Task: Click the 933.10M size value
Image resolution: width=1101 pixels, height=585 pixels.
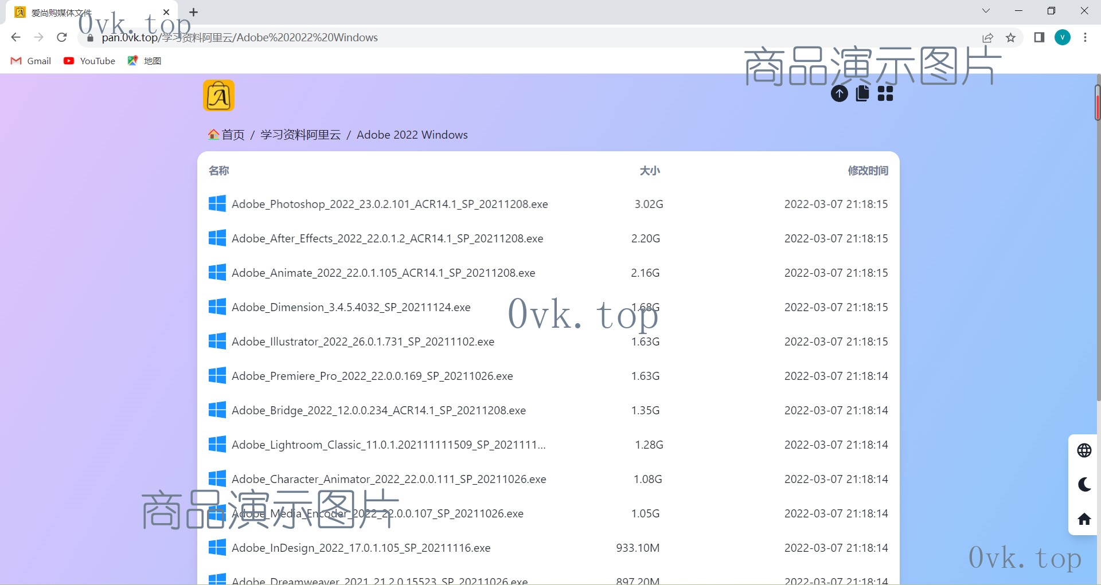Action: click(638, 548)
